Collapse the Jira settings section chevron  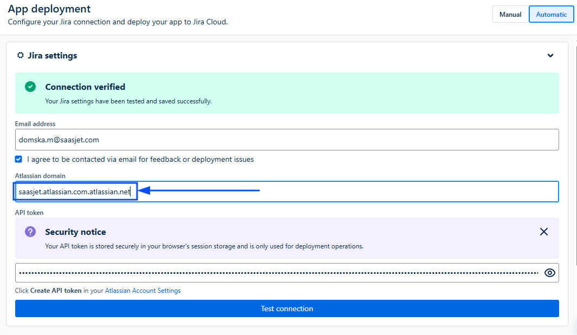550,56
